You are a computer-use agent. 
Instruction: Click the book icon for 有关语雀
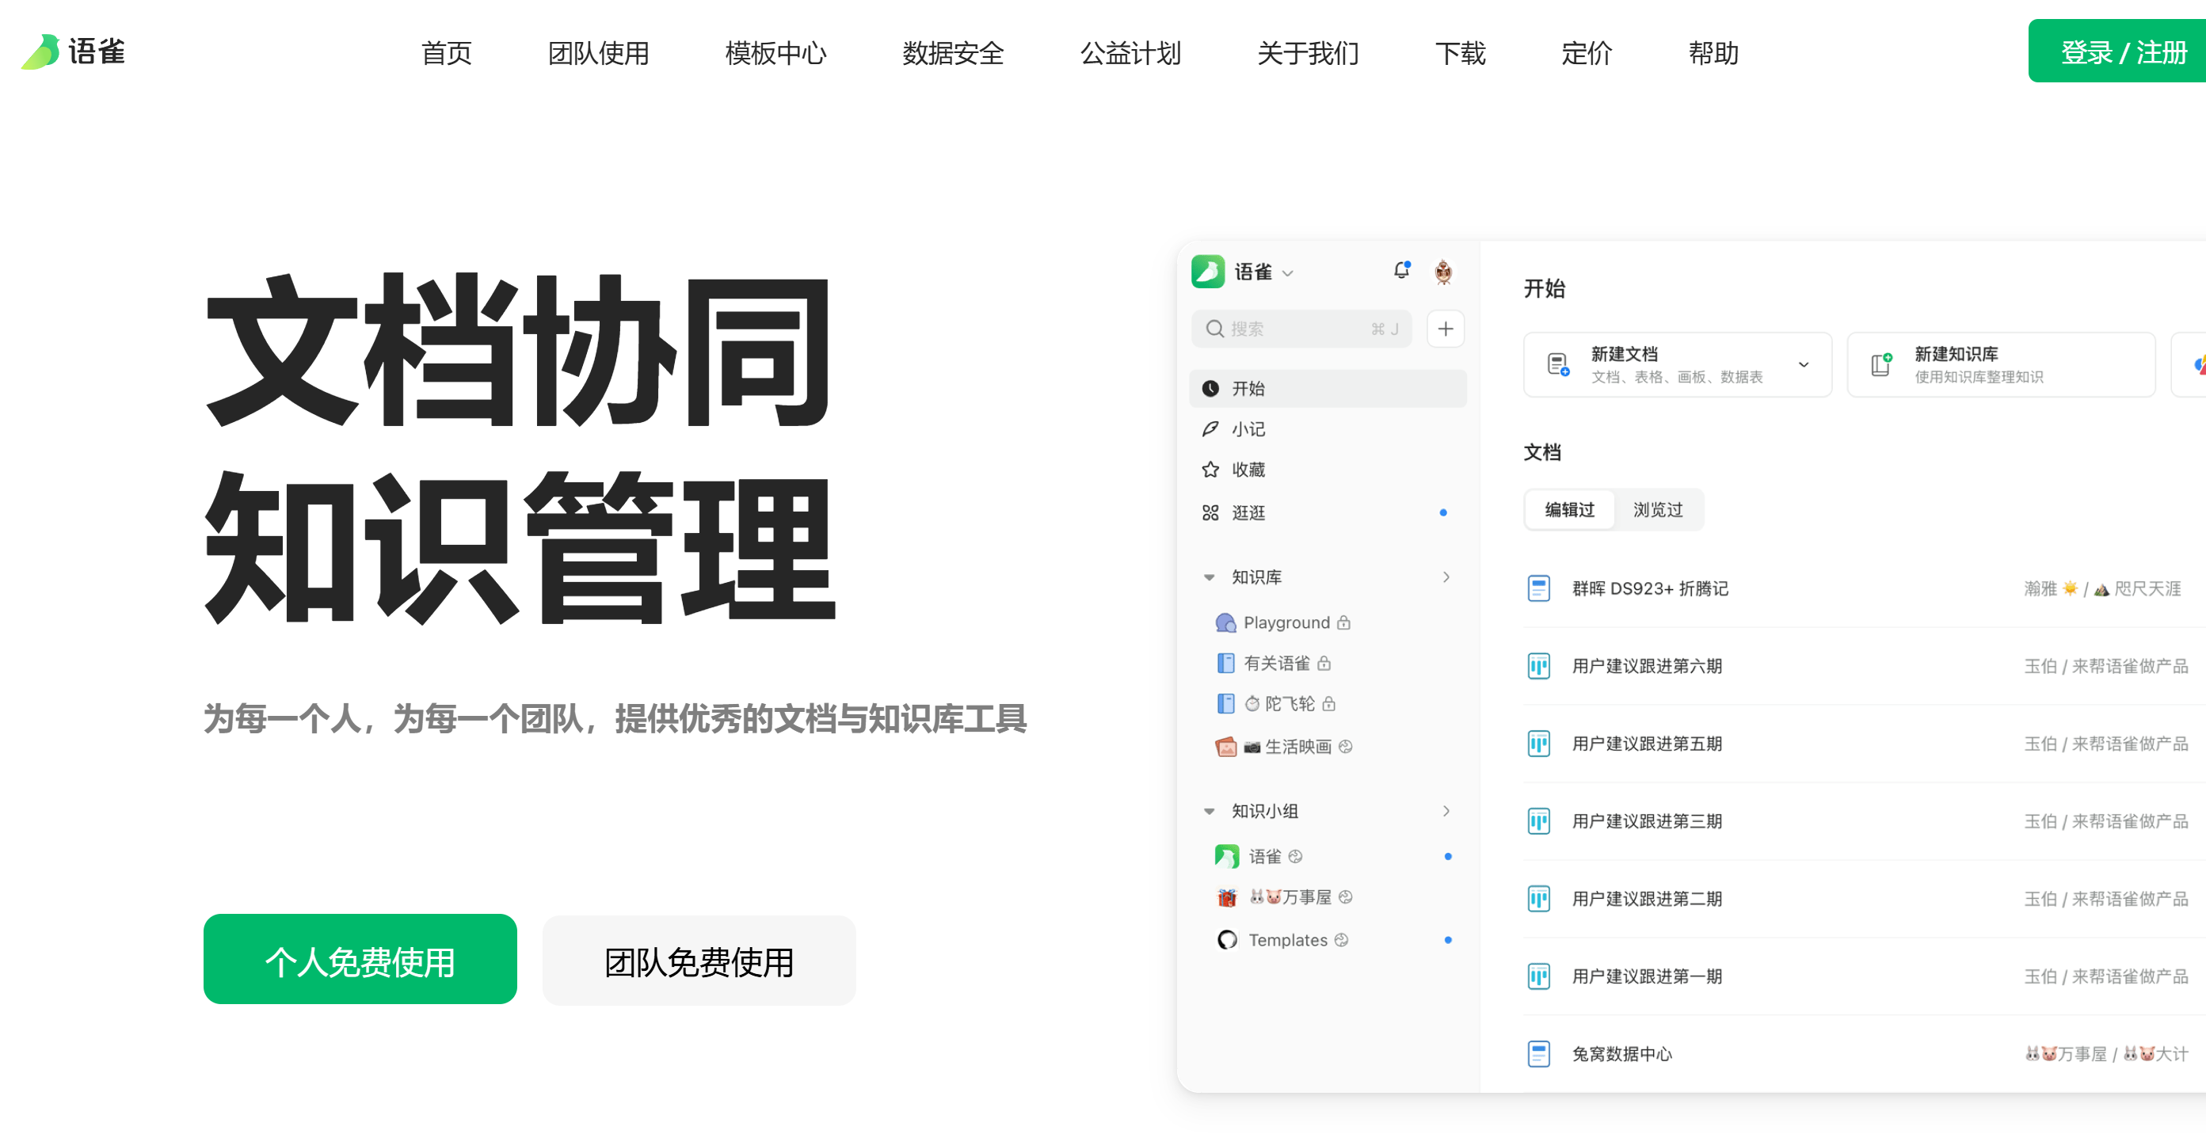1225,664
